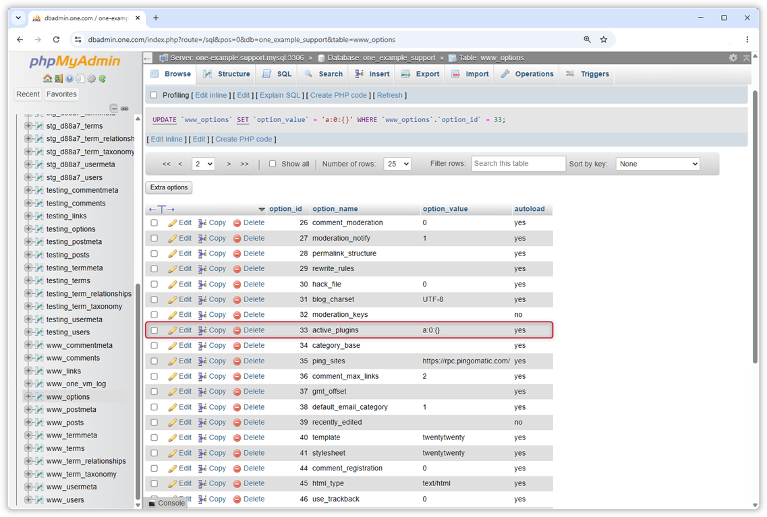Viewport: 767px width, 517px height.
Task: Bookmark this page with star icon
Action: tap(604, 40)
